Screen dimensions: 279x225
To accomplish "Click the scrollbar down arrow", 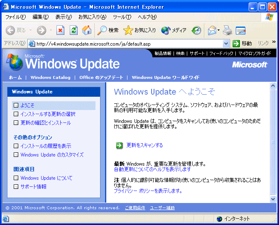I will 273,199.
